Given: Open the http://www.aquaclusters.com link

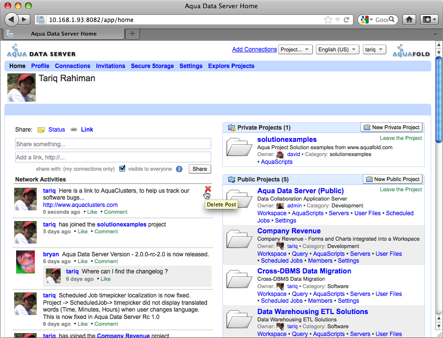Looking at the screenshot, I should coord(80,205).
